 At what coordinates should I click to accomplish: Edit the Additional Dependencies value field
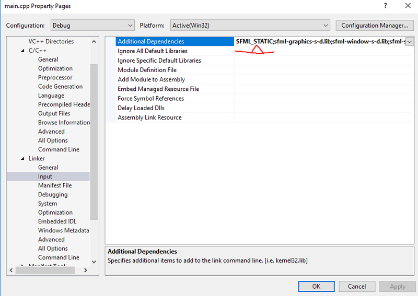click(x=320, y=41)
